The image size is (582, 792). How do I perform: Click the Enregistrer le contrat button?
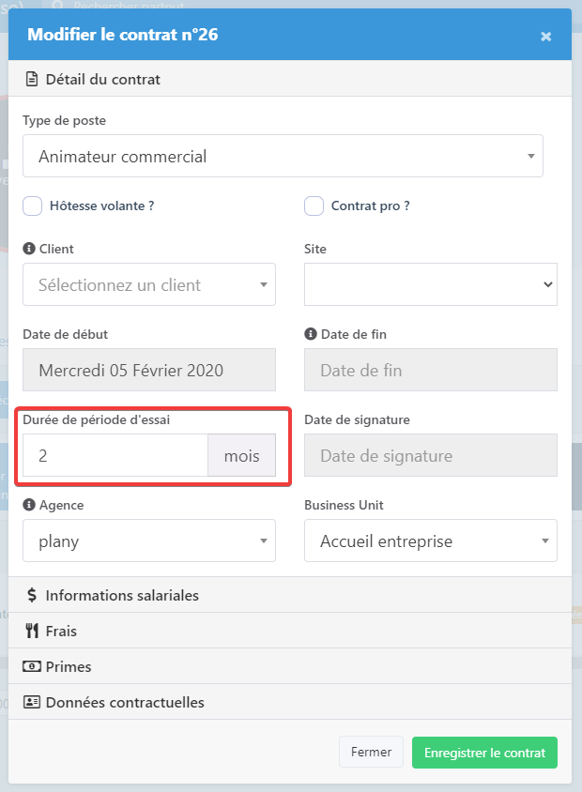pyautogui.click(x=484, y=753)
